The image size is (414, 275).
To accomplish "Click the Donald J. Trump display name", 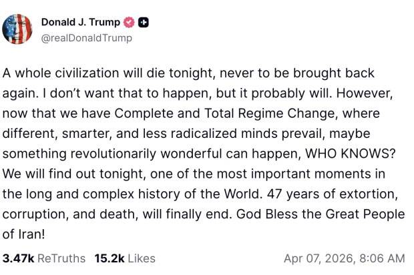I will point(81,22).
